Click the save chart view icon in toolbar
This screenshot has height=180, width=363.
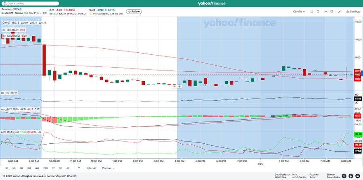(x=332, y=12)
